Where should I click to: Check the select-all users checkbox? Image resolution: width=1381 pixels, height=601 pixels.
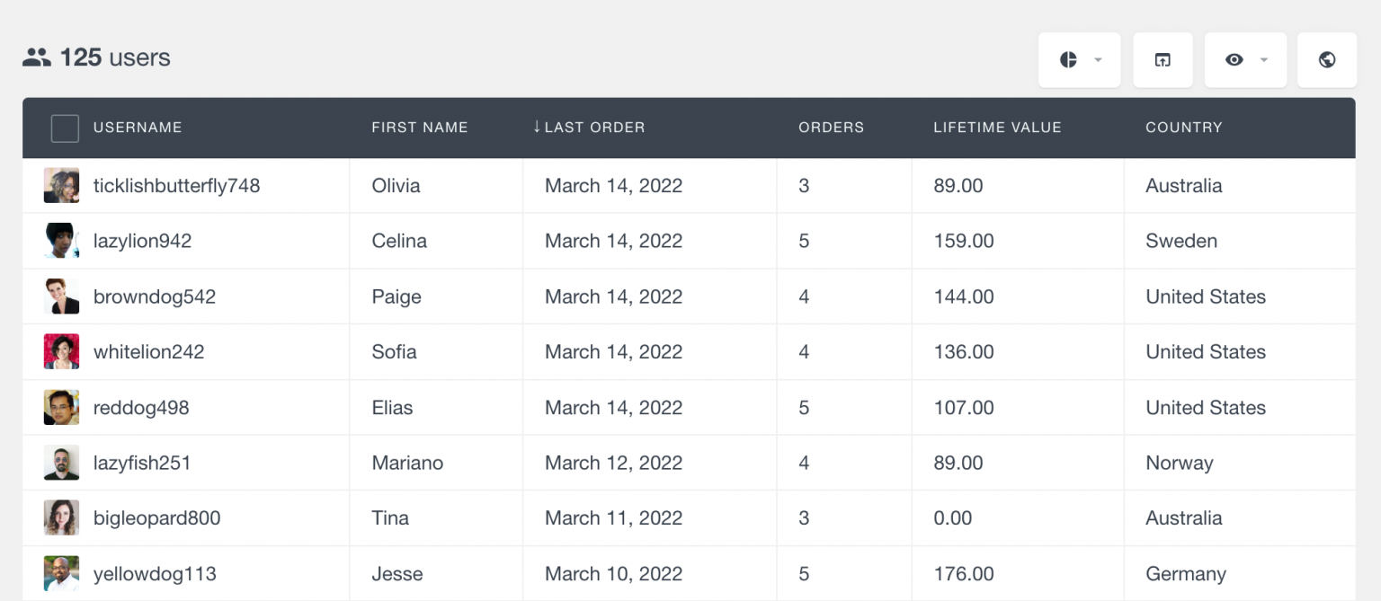(x=65, y=128)
